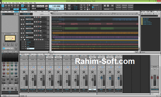
Task: Click the Fit Project button
Action: coord(130,7)
